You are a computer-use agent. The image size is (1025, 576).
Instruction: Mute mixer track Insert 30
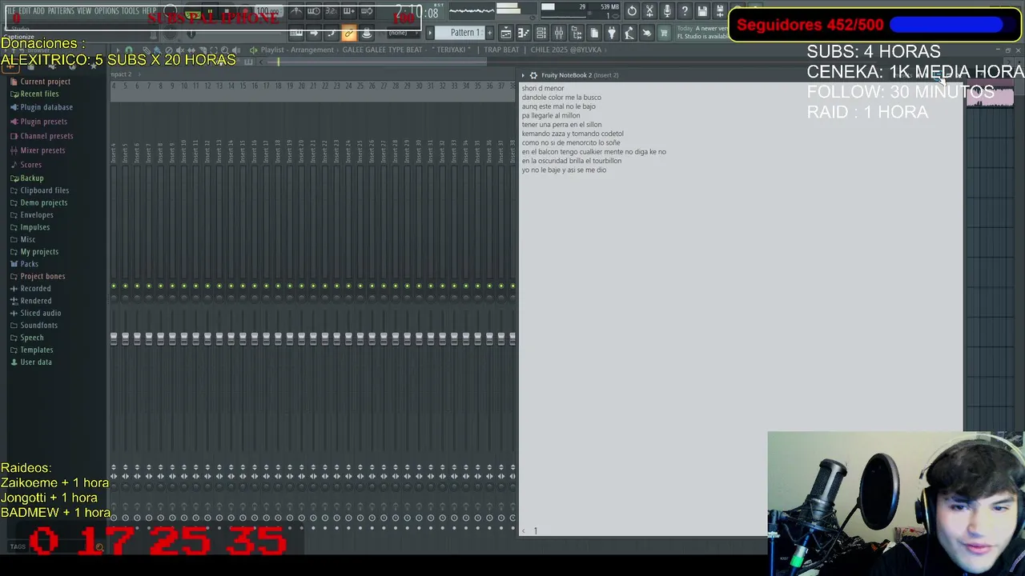click(418, 286)
